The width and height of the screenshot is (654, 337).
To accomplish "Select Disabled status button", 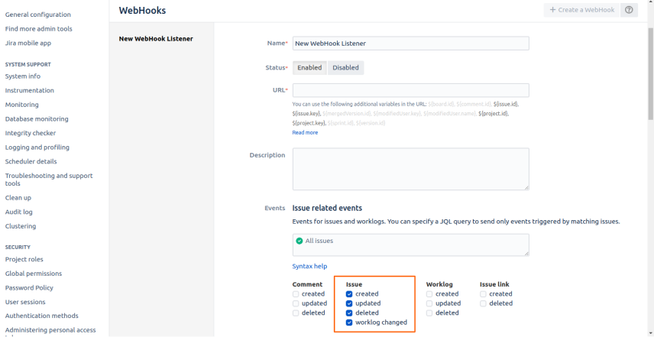I will point(345,67).
